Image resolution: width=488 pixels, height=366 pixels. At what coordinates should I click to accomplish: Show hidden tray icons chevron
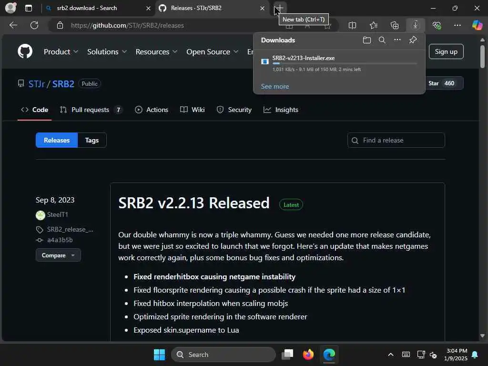tap(391, 355)
